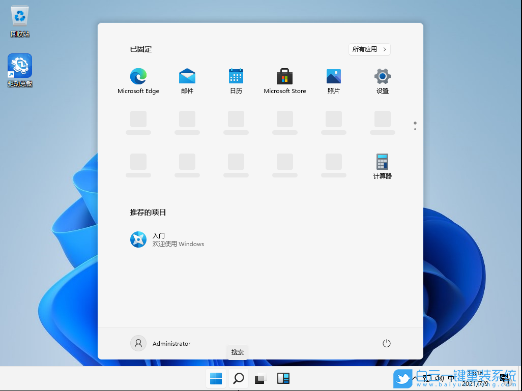This screenshot has width=522, height=391.
Task: Launch the 驱动总裁 desktop shortcut
Action: pyautogui.click(x=19, y=65)
